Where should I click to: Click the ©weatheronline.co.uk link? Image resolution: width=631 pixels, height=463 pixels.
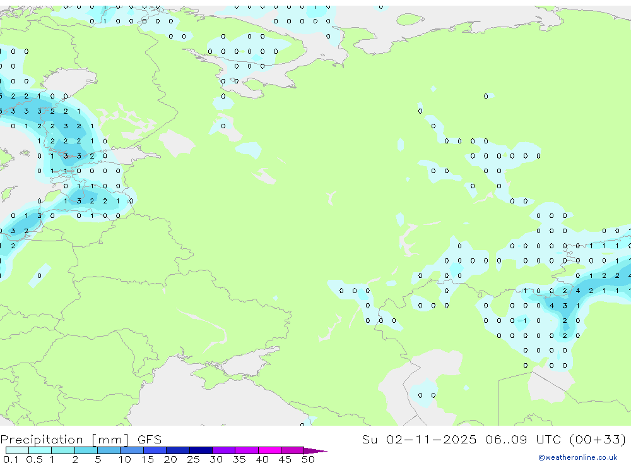578,457
